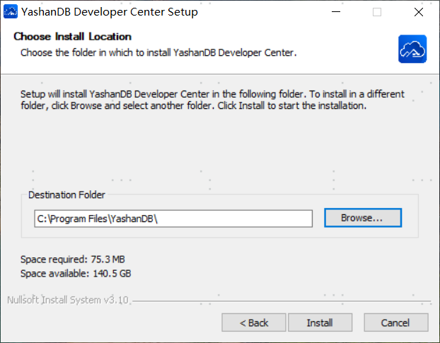Click the "Choose Install Location" heading
The image size is (440, 343).
[x=73, y=37]
